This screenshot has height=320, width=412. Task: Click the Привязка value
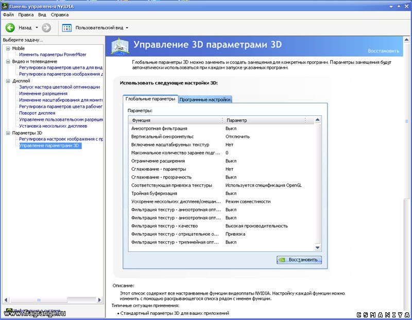pos(235,235)
